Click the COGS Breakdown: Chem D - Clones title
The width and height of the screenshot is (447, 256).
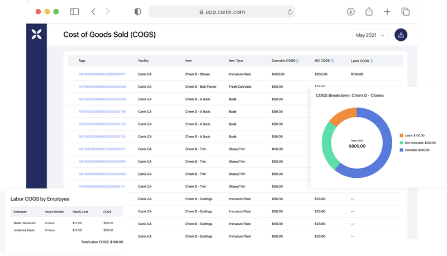pyautogui.click(x=350, y=96)
